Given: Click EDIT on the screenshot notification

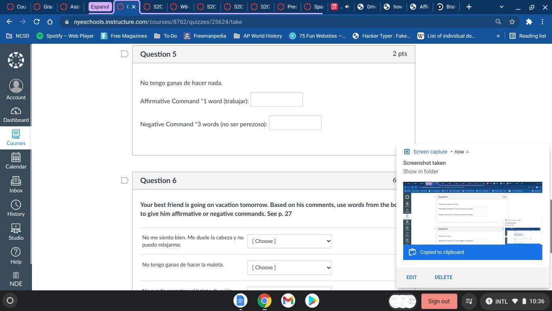Looking at the screenshot, I should (x=411, y=277).
